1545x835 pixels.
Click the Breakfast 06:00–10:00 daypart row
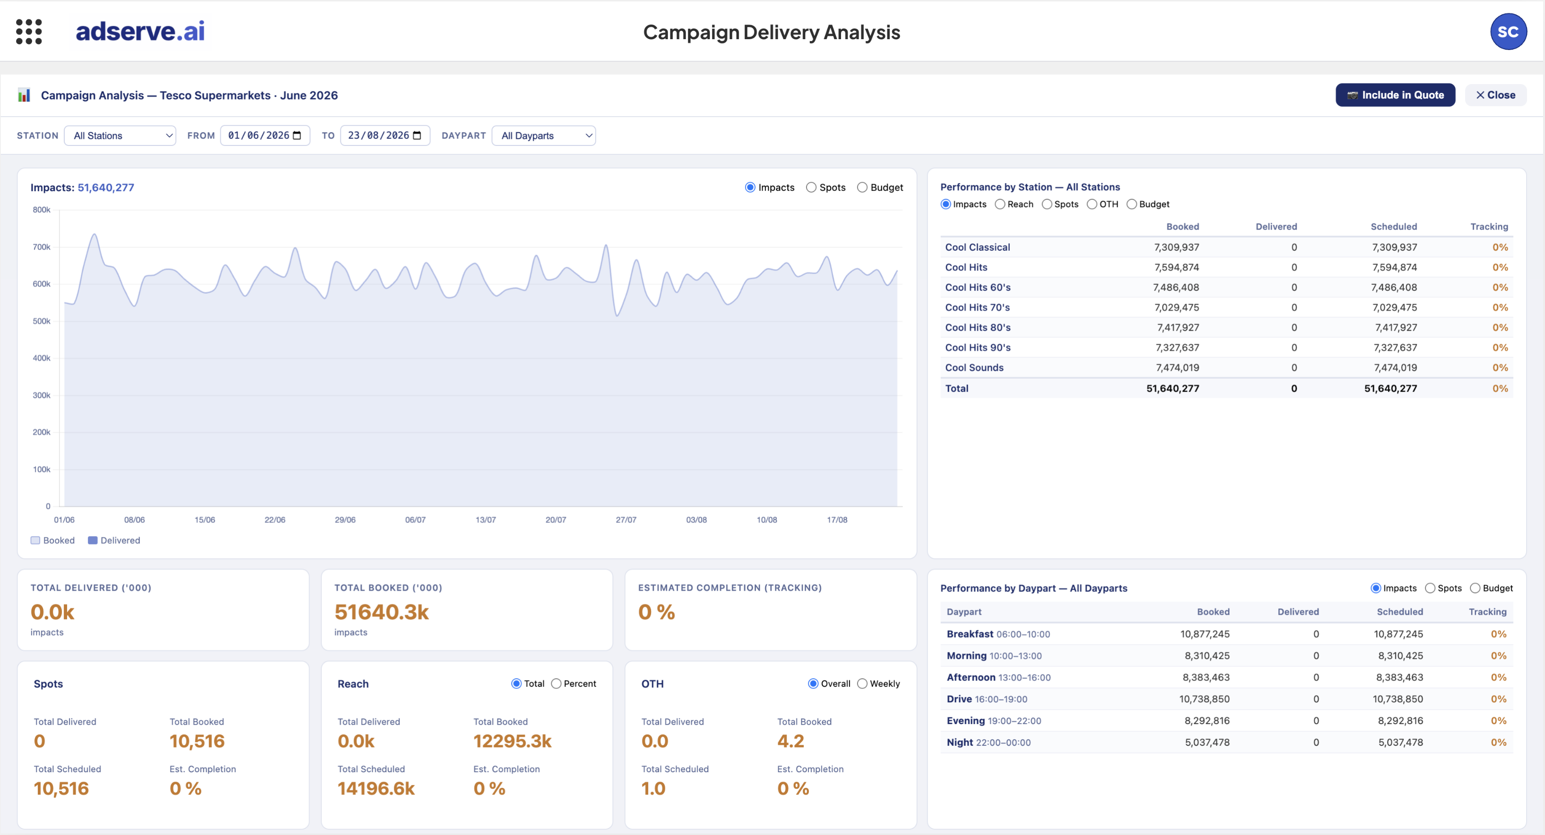tap(1226, 634)
